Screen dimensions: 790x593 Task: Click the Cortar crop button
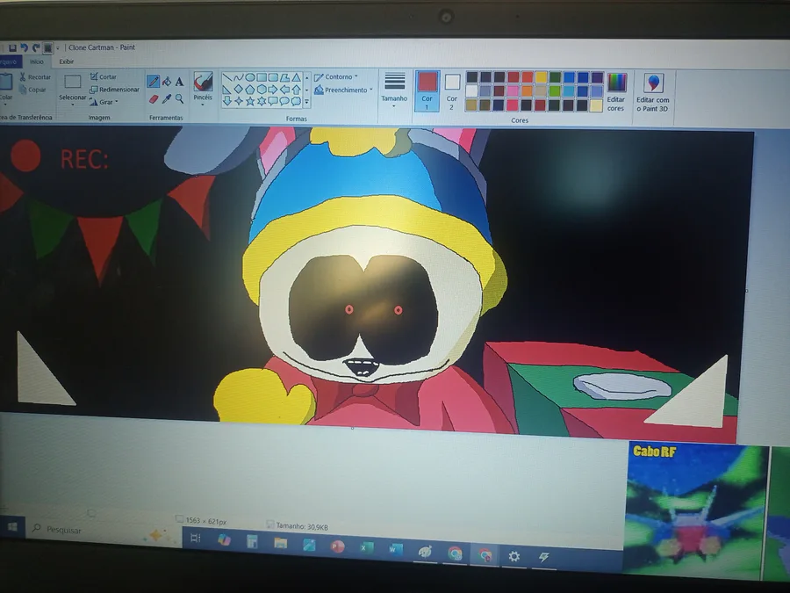tap(104, 76)
